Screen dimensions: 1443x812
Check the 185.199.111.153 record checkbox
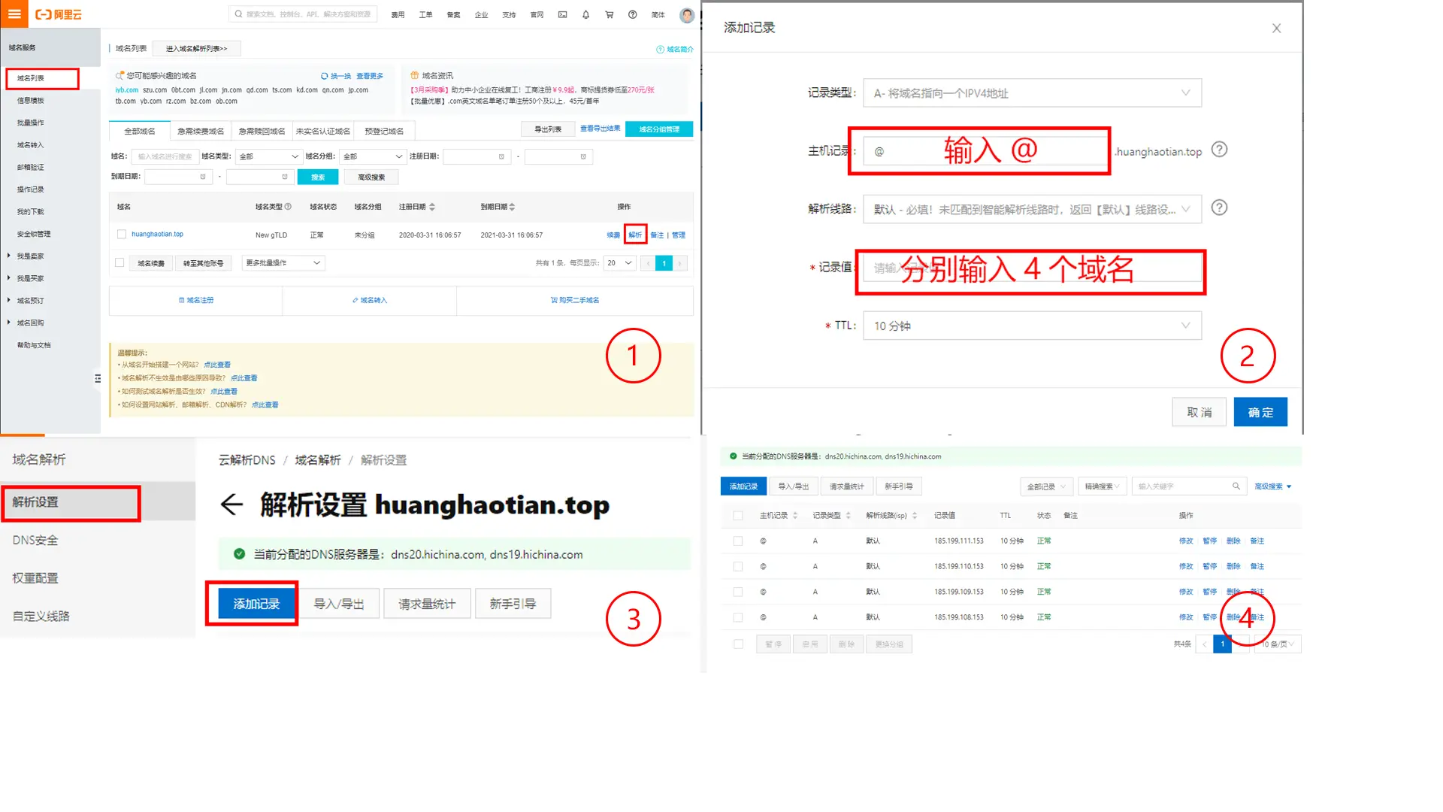click(737, 541)
